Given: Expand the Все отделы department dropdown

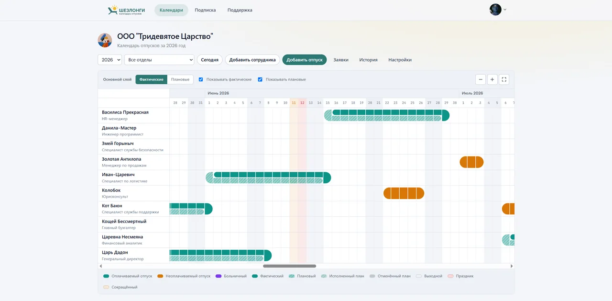Looking at the screenshot, I should coord(159,60).
